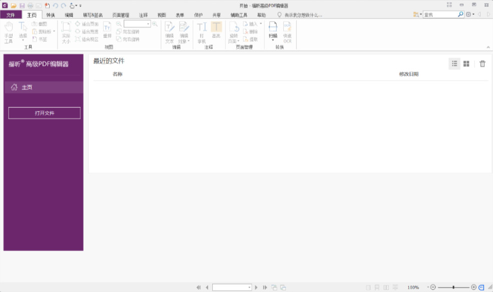
Task: Select the Hand tool (手型工具)
Action: pyautogui.click(x=9, y=32)
